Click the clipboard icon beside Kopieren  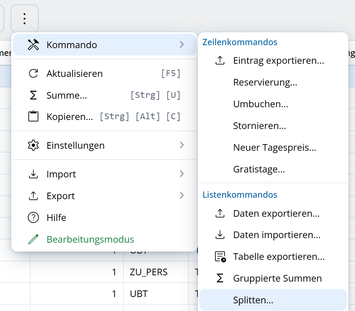[x=34, y=117]
